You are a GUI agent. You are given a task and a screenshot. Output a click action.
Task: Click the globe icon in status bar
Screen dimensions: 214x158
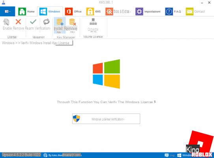pos(45,155)
